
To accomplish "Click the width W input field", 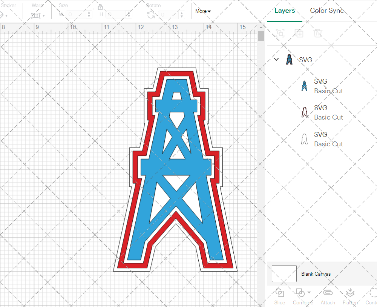I will coord(76,14).
